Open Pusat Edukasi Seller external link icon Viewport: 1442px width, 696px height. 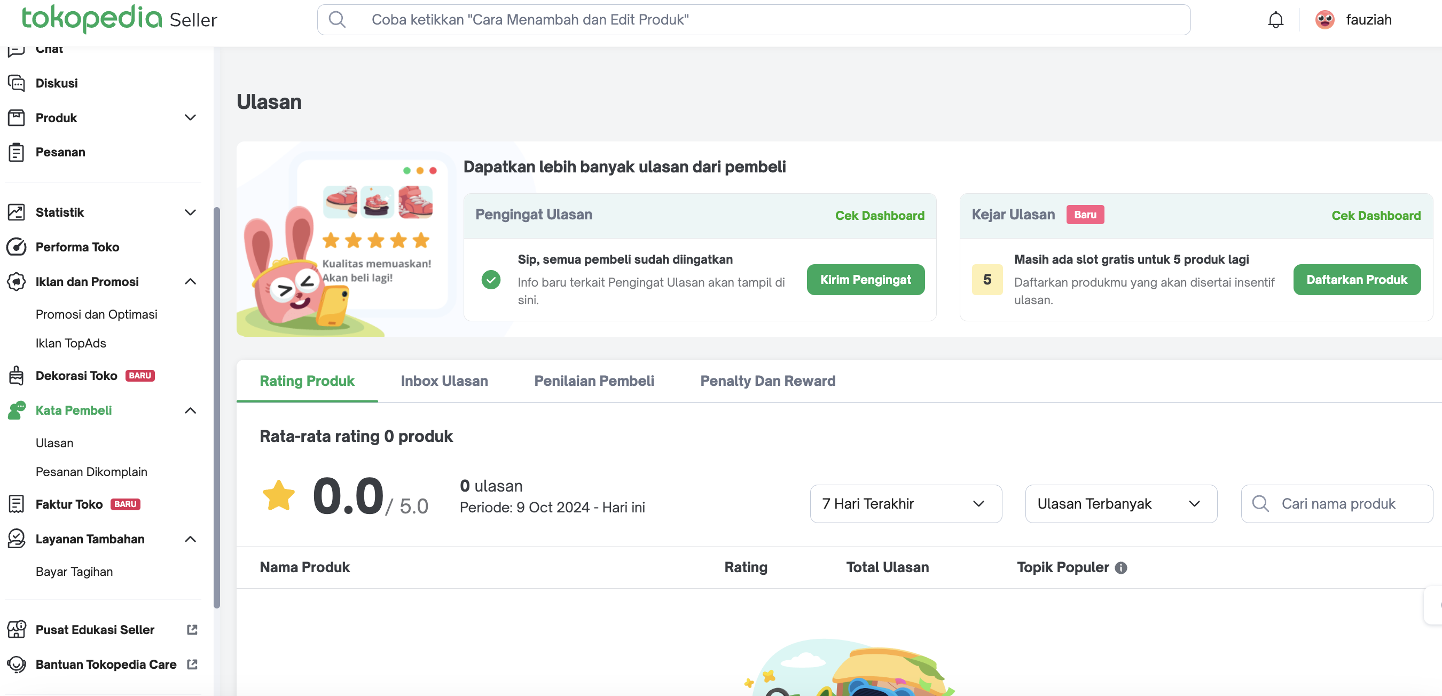(x=192, y=629)
